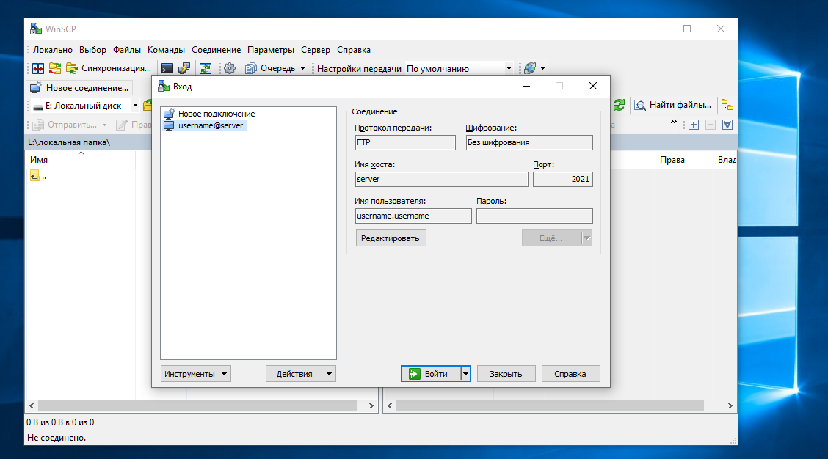This screenshot has width=828, height=459.
Task: Click the Закрыть button
Action: pyautogui.click(x=506, y=374)
